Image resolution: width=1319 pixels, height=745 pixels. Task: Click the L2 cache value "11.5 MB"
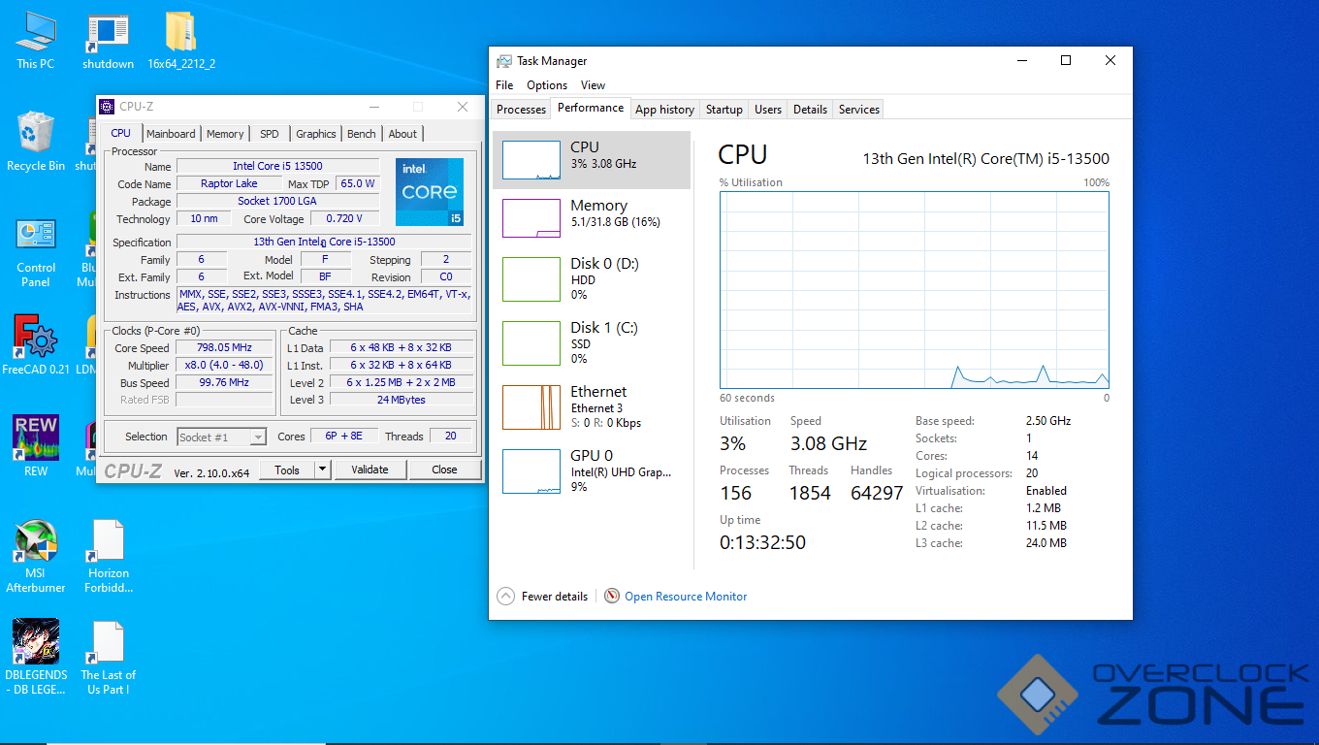coord(1046,526)
